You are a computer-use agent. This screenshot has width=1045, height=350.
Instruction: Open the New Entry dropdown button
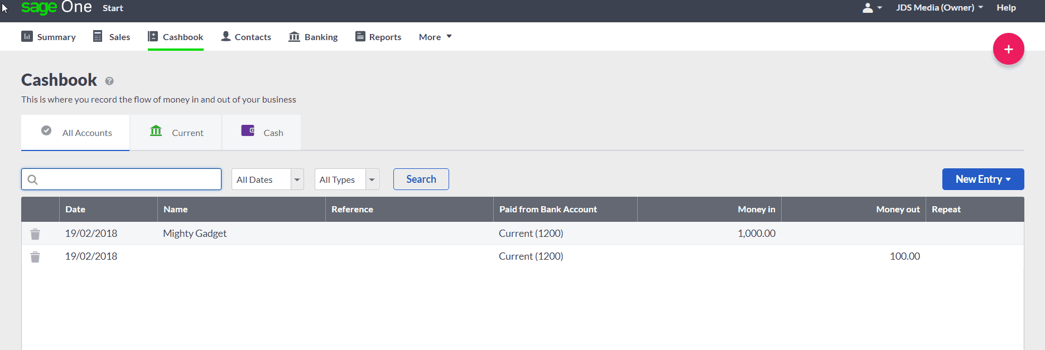983,179
